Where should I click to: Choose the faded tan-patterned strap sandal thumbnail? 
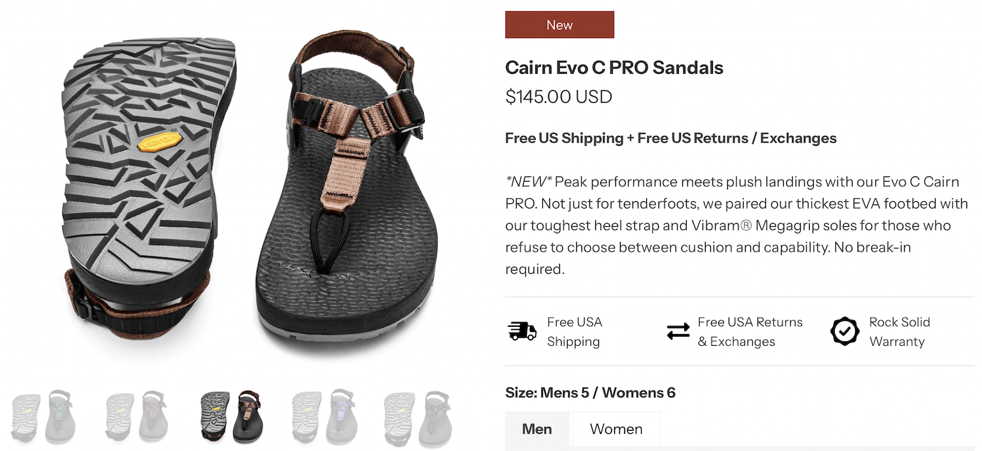click(136, 417)
